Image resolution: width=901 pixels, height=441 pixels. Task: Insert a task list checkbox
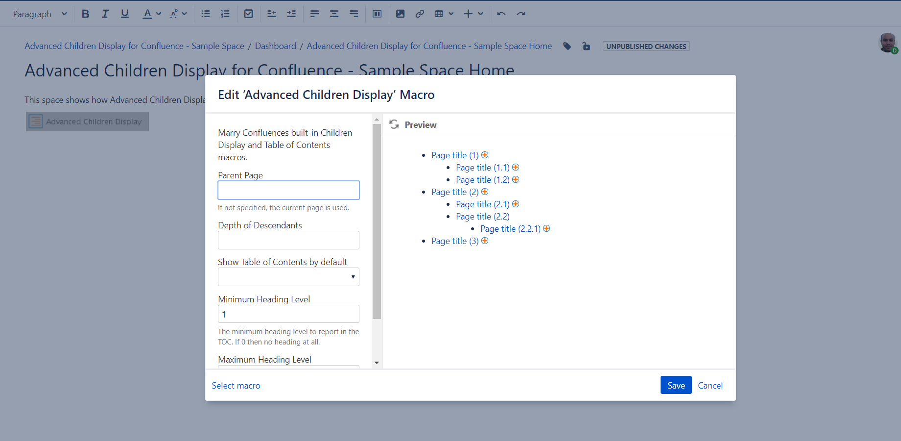(x=249, y=14)
